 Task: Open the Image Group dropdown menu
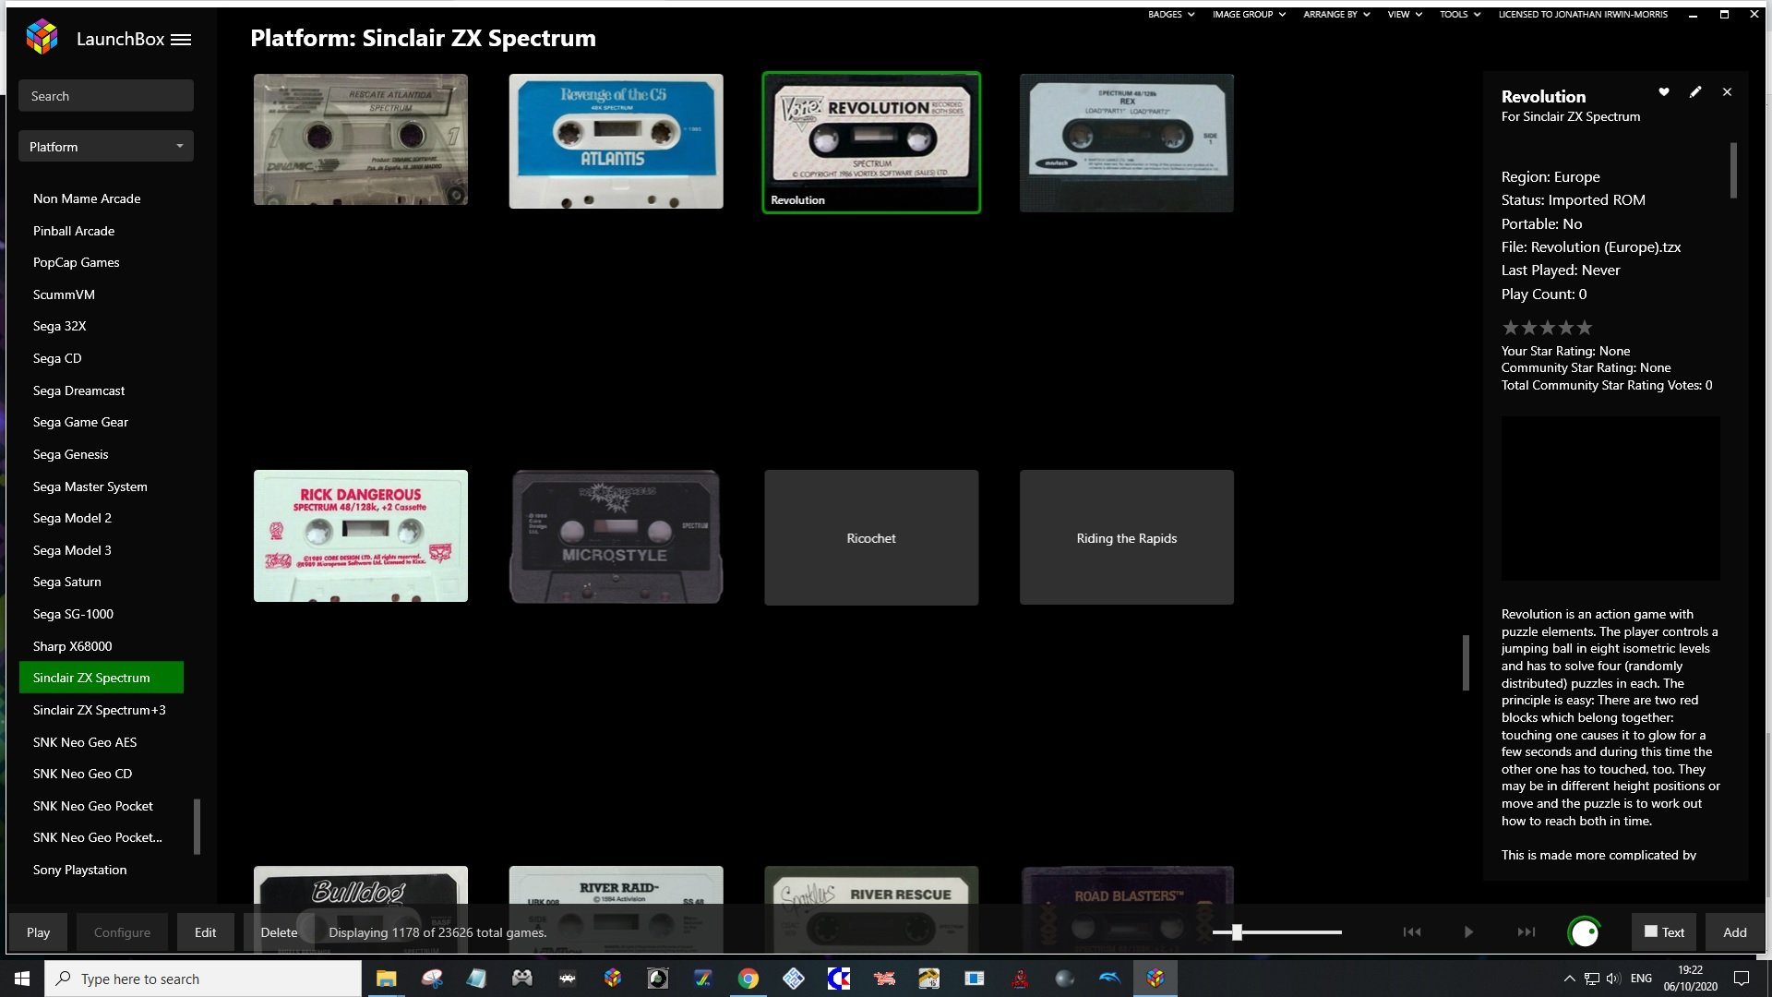pos(1249,15)
